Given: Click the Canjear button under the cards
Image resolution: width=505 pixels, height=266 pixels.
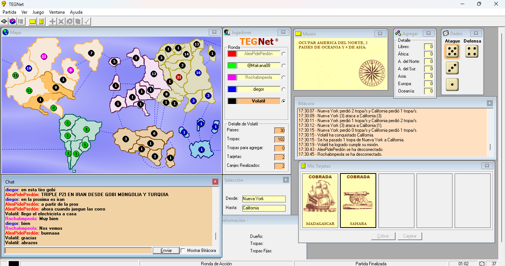Looking at the screenshot, I should [410, 236].
